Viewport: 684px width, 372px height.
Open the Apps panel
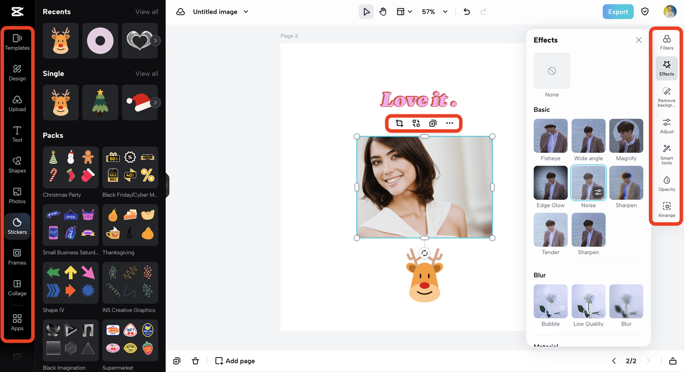point(17,322)
